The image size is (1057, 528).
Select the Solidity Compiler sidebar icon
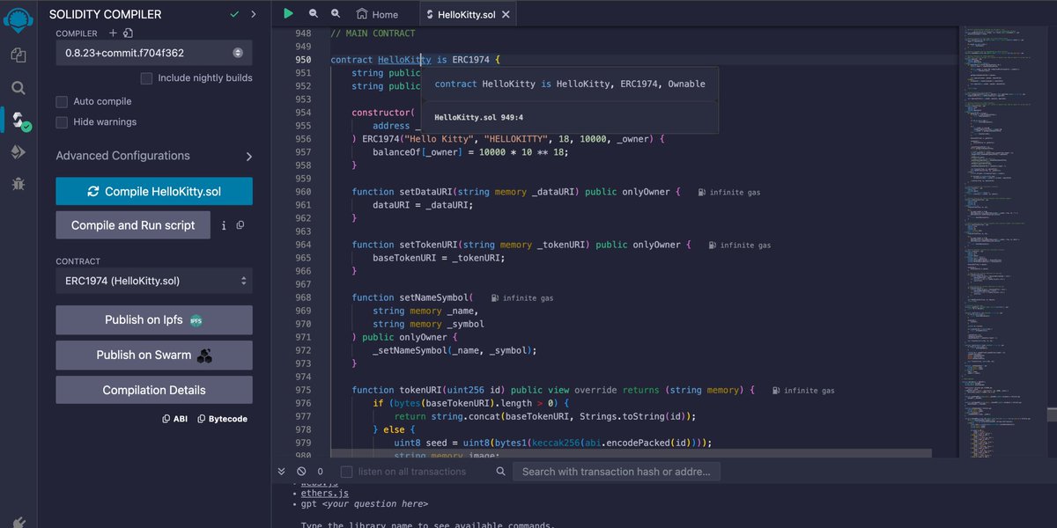click(18, 120)
